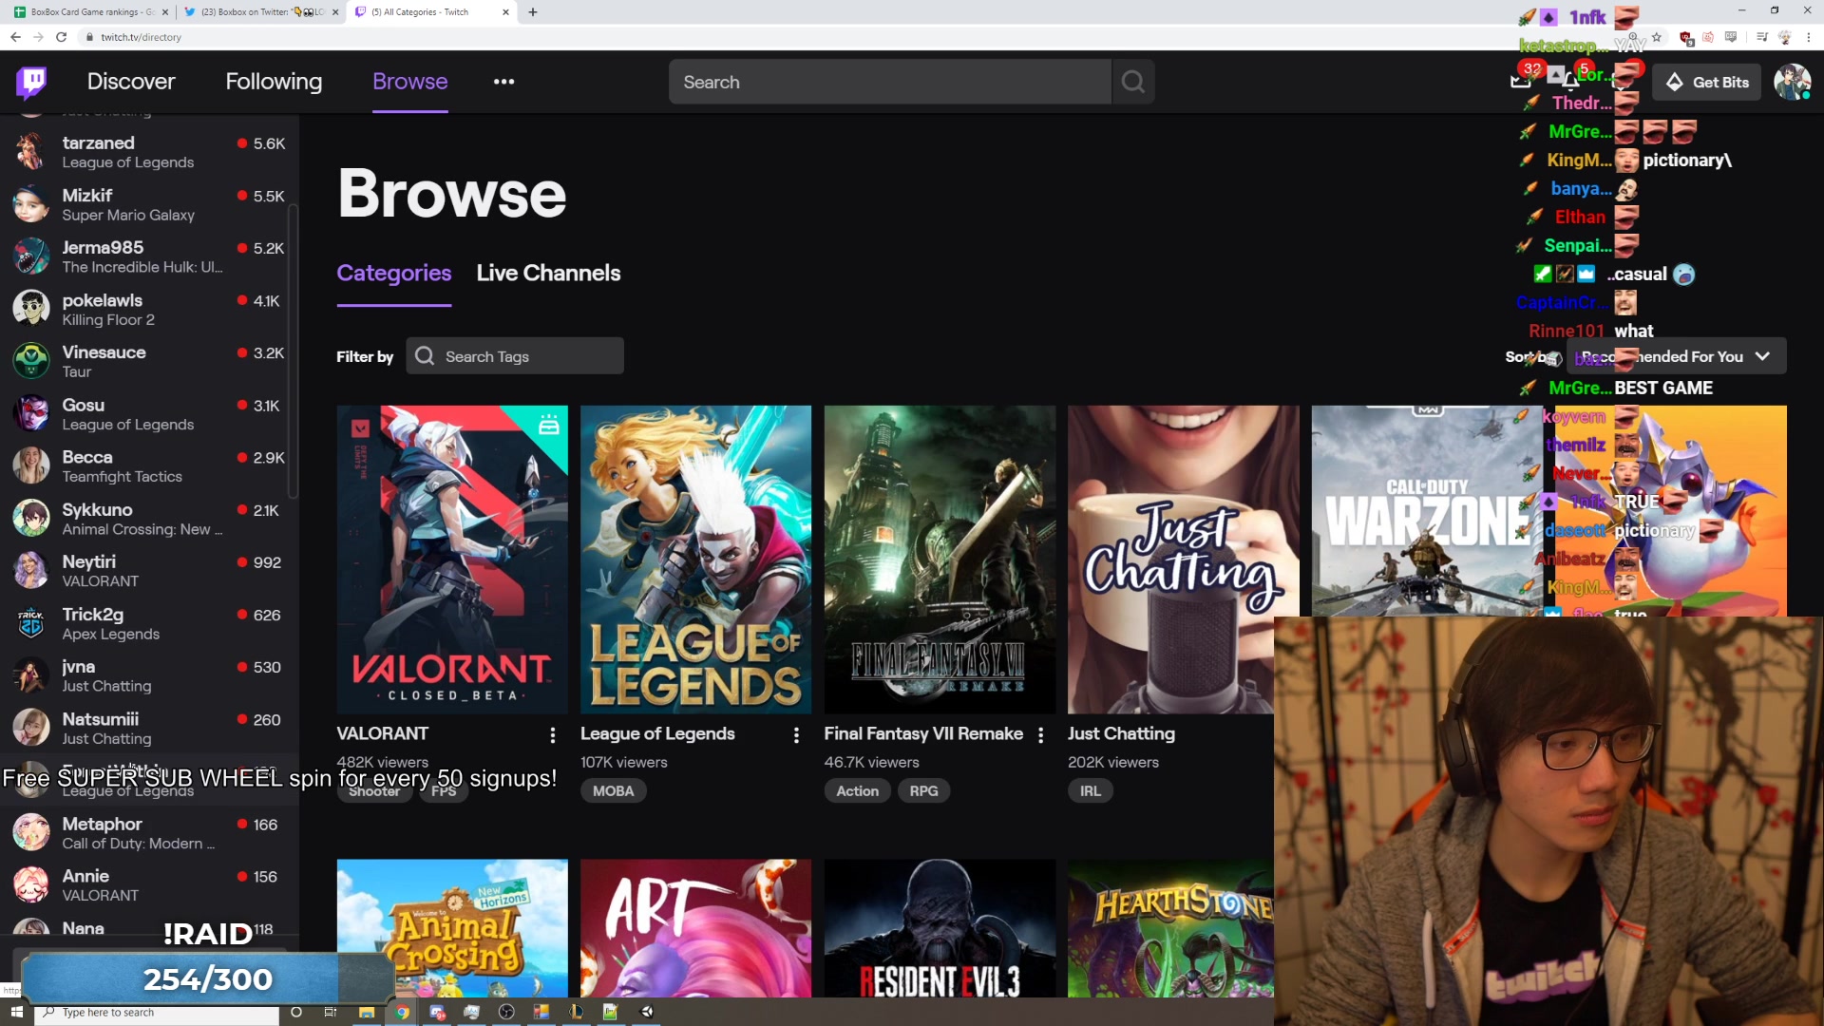This screenshot has height=1026, width=1824.
Task: Click into the main Search field
Action: (x=890, y=82)
